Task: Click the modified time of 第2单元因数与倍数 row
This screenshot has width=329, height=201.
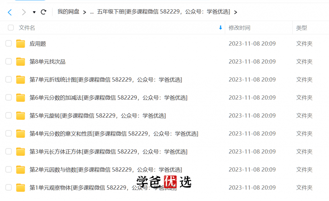Action: click(252, 170)
